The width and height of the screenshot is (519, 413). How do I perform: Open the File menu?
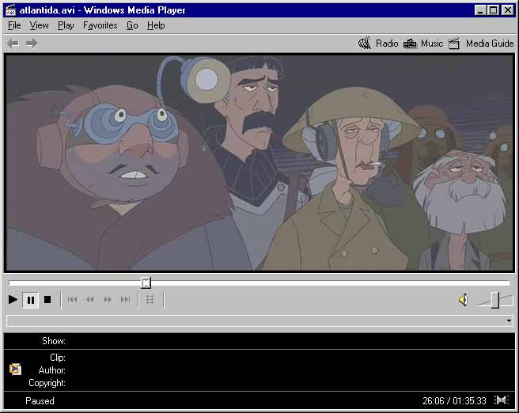(14, 25)
